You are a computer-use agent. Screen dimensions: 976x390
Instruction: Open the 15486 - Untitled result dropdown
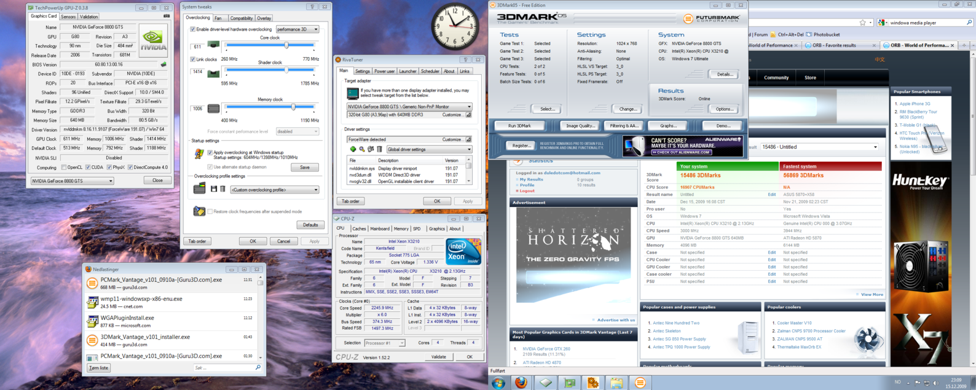click(x=820, y=147)
